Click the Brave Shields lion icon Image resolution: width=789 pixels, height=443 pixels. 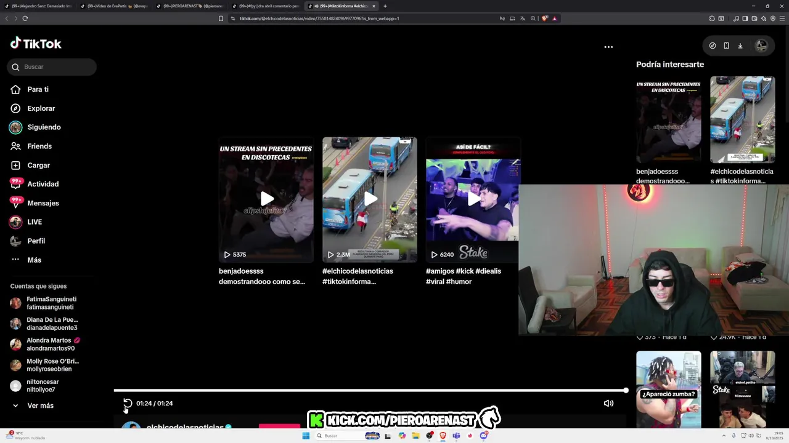coord(545,18)
